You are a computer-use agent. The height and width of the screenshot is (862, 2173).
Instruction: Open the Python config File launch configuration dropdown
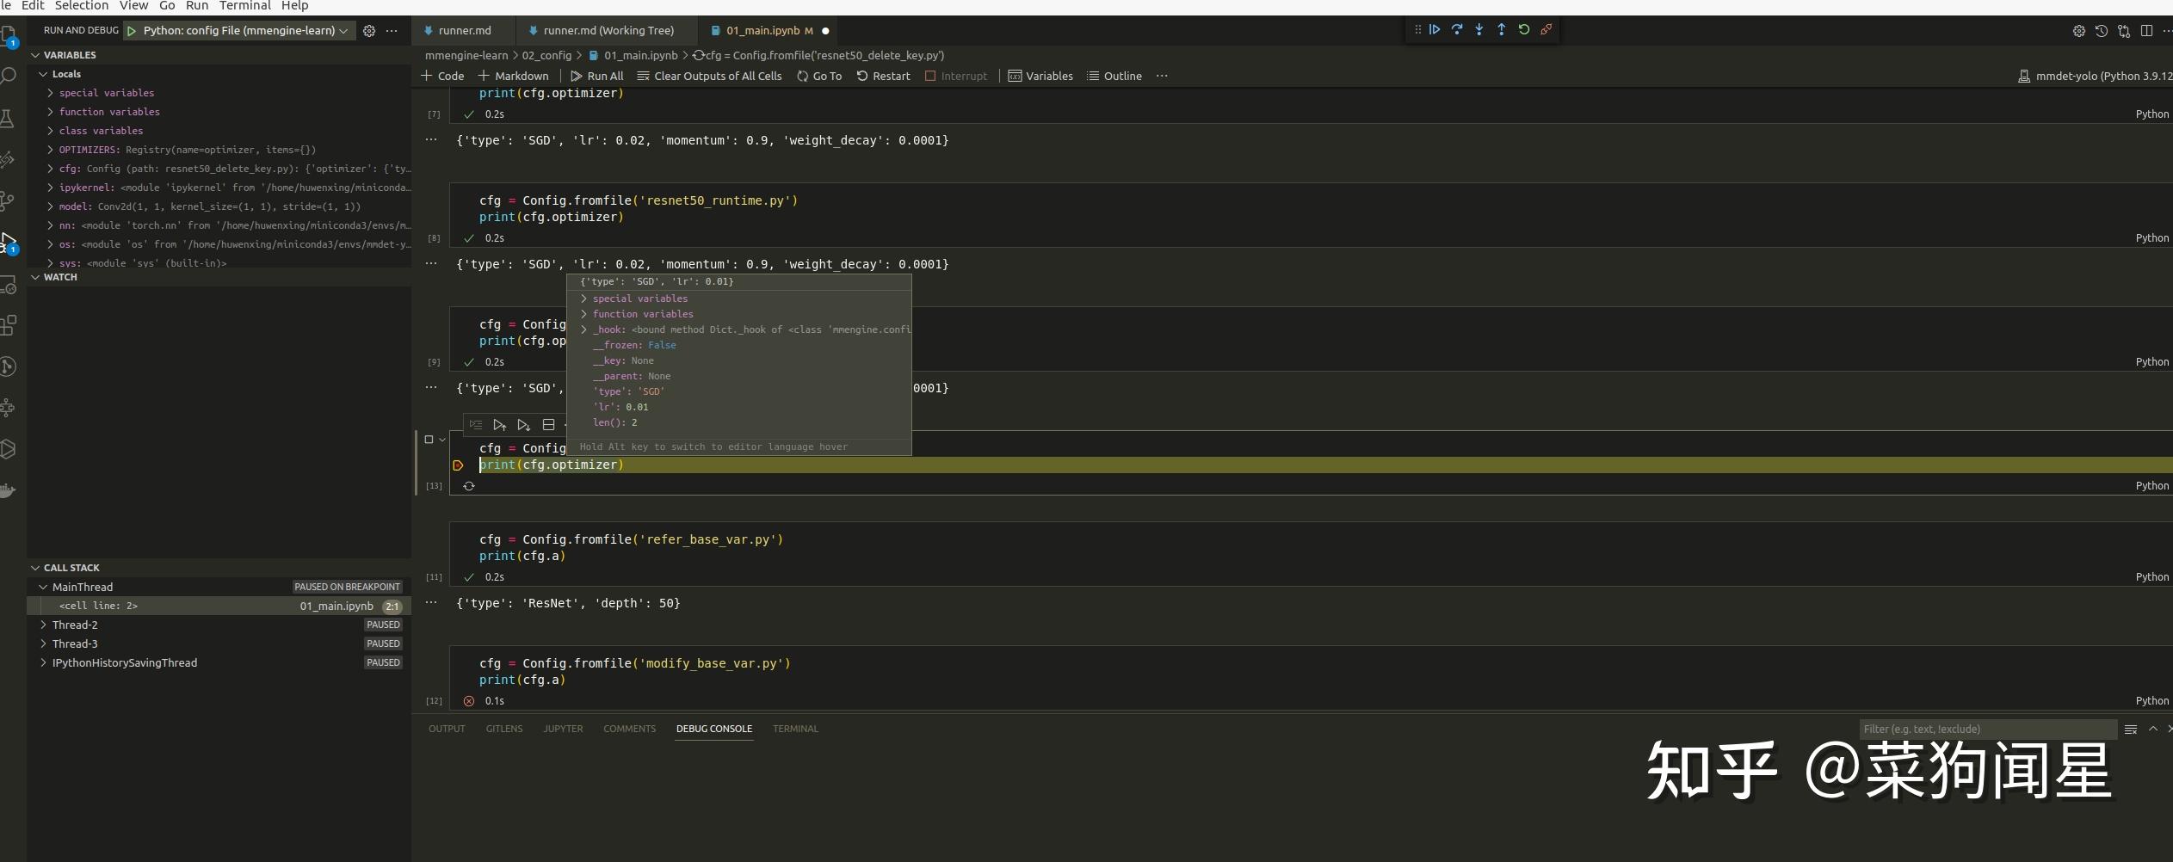click(x=238, y=31)
